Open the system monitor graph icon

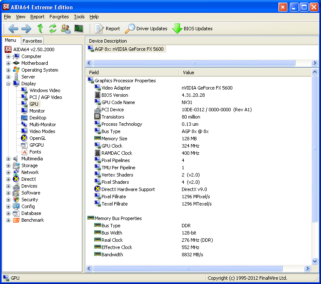(x=79, y=29)
